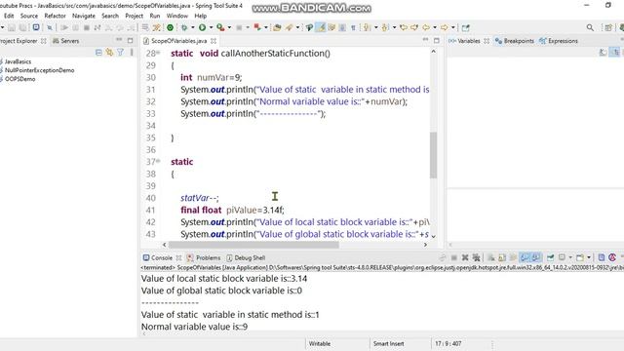
Task: Click the Previous Annotation icon
Action: [385, 27]
